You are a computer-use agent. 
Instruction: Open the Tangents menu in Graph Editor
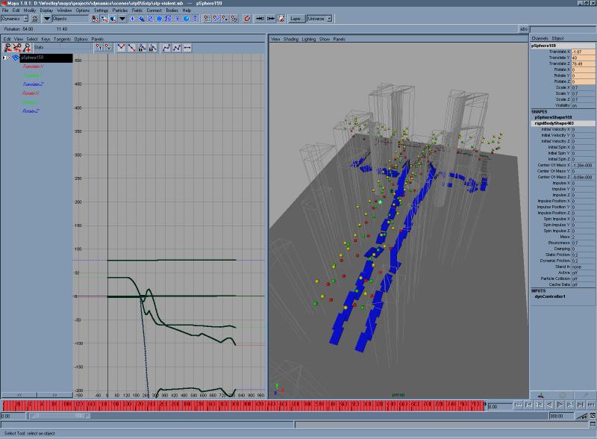(x=63, y=38)
